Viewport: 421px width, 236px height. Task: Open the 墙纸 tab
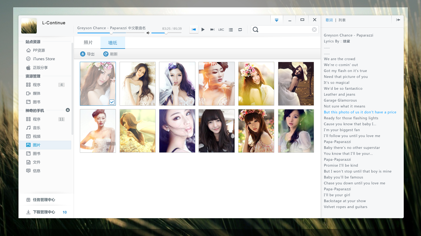pyautogui.click(x=112, y=43)
